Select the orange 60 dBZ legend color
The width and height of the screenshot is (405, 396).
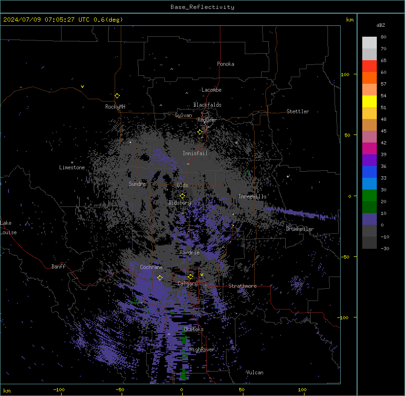[x=369, y=78]
